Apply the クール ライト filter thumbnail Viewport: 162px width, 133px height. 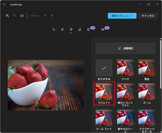104,118
